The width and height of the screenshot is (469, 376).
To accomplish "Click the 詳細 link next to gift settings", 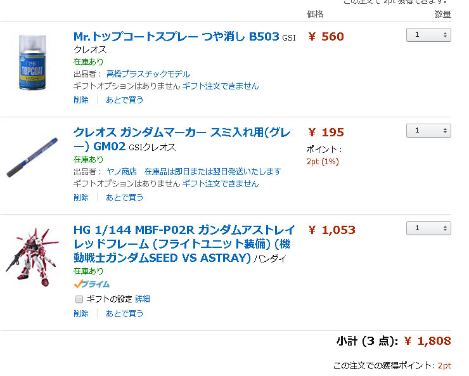I will coord(143,299).
